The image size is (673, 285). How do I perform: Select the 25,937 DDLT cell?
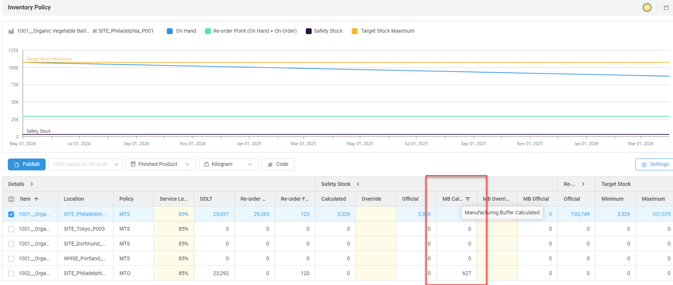(214, 214)
